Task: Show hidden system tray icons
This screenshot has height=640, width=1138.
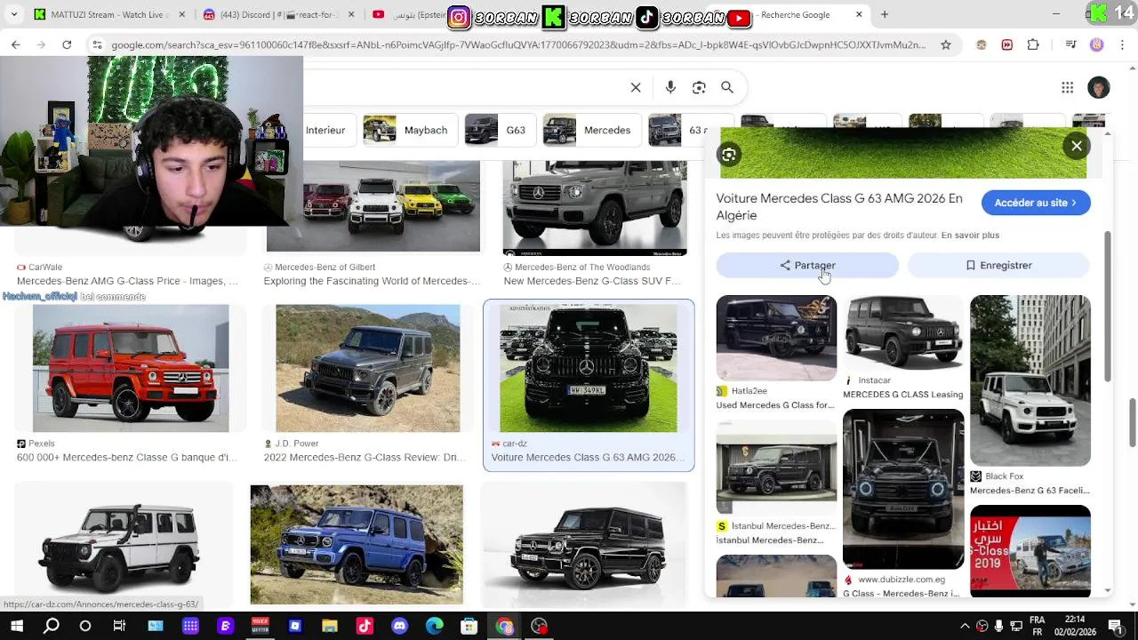Action: pyautogui.click(x=965, y=626)
